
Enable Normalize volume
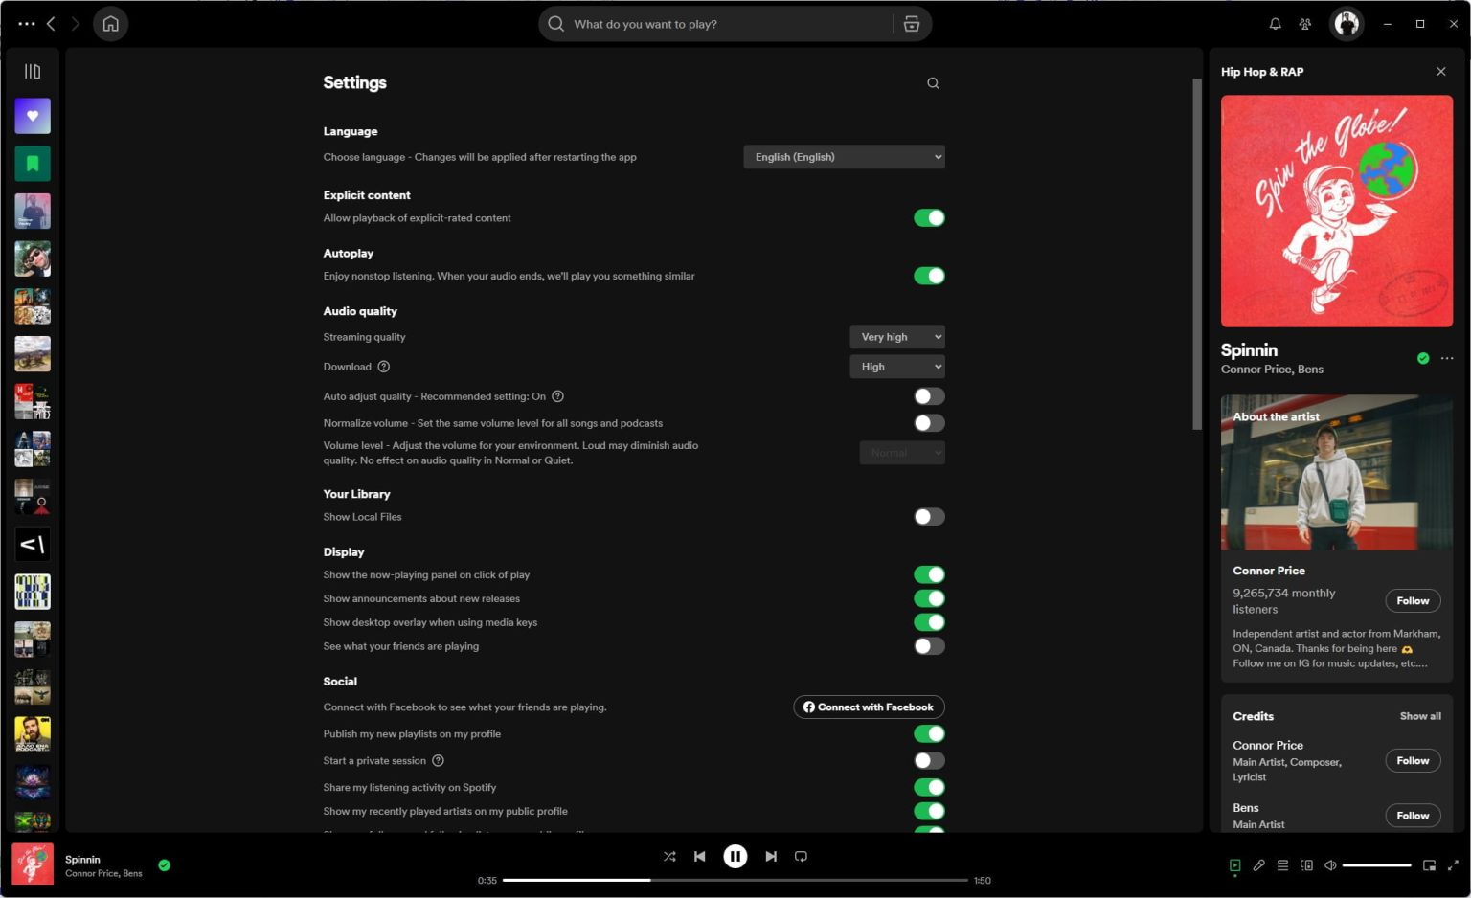click(929, 423)
